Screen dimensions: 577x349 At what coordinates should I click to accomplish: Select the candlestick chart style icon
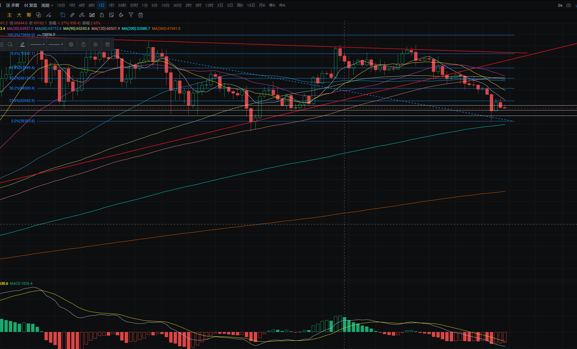coord(92,15)
